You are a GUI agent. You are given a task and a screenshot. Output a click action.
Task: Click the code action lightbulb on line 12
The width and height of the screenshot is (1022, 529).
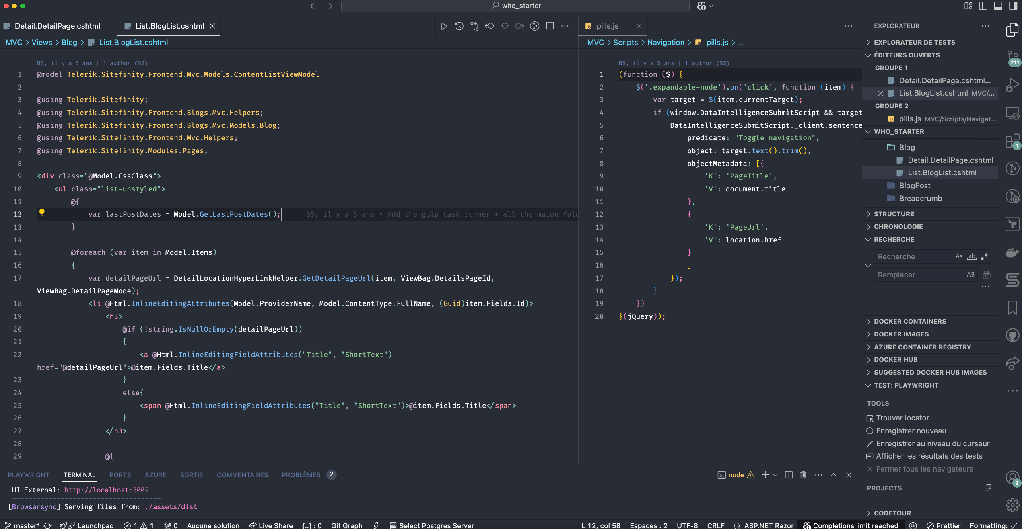pos(42,213)
